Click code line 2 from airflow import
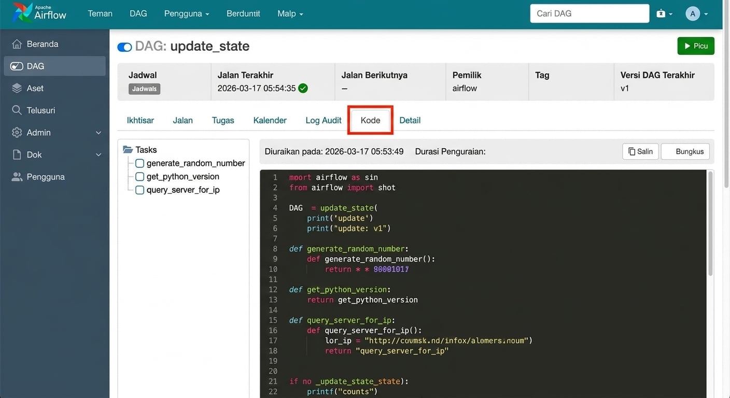 pyautogui.click(x=342, y=188)
